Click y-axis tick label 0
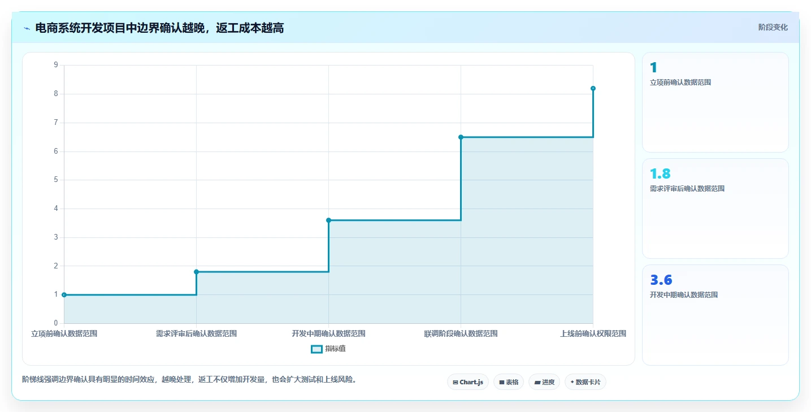 (56, 323)
